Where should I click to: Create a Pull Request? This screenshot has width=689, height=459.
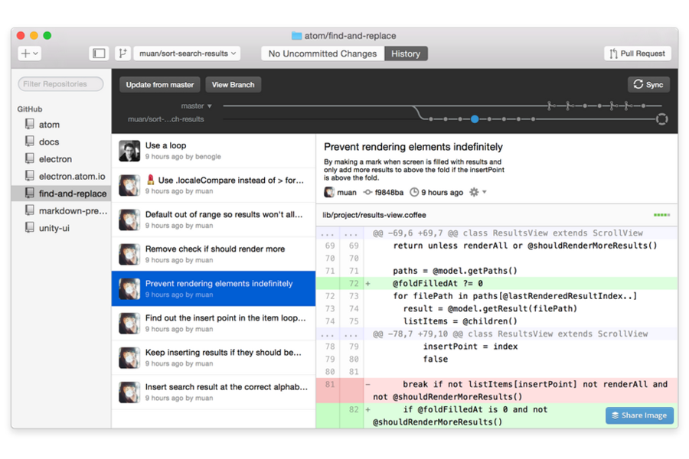(637, 54)
